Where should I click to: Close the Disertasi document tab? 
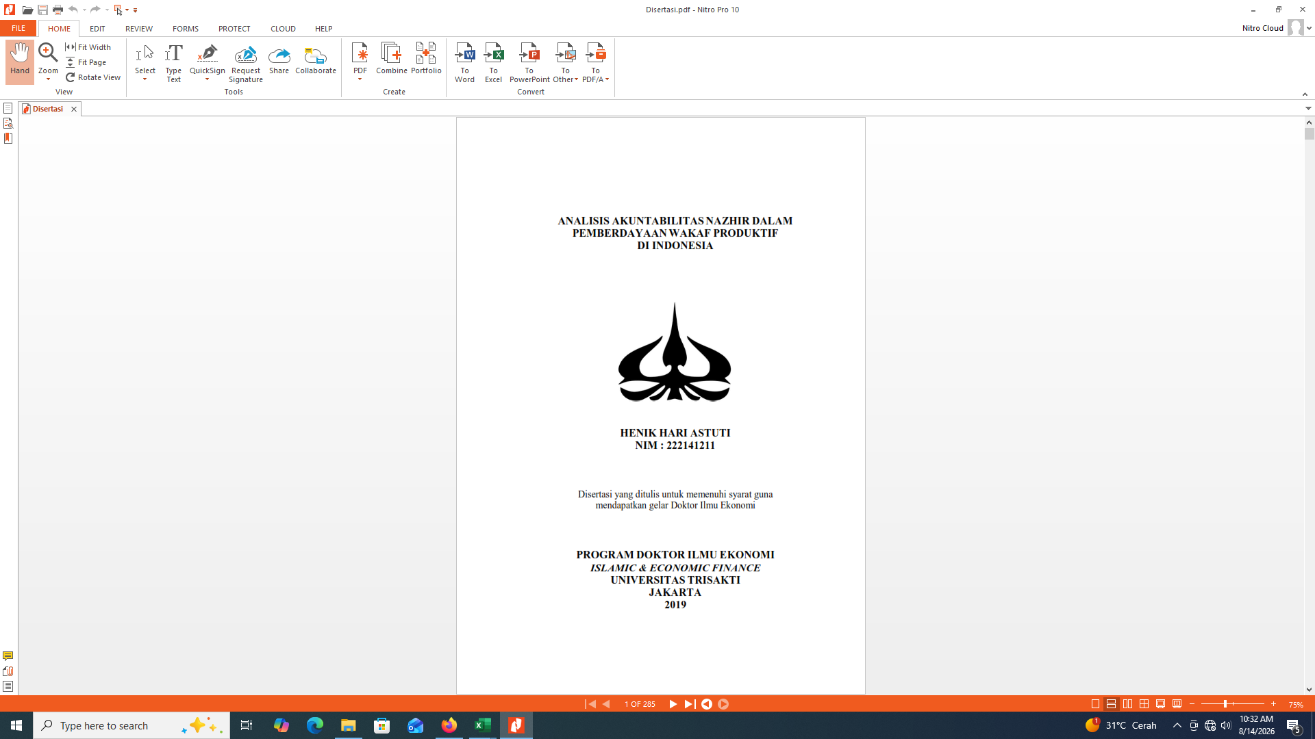tap(74, 109)
